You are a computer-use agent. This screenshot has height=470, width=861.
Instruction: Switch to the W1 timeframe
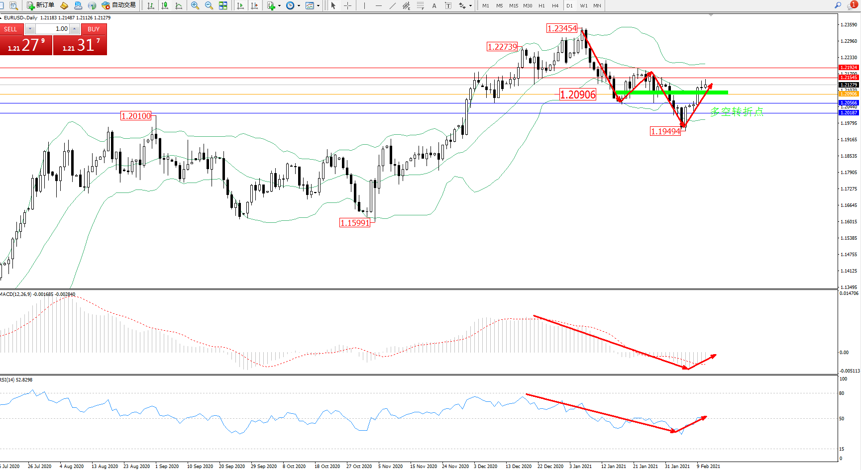[x=583, y=5]
